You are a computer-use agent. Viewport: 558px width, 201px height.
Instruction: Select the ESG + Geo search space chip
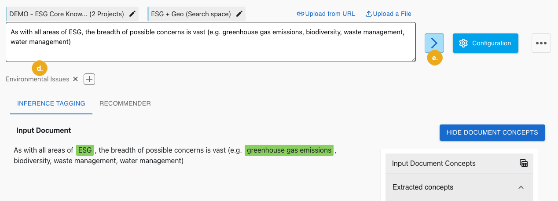coord(191,14)
